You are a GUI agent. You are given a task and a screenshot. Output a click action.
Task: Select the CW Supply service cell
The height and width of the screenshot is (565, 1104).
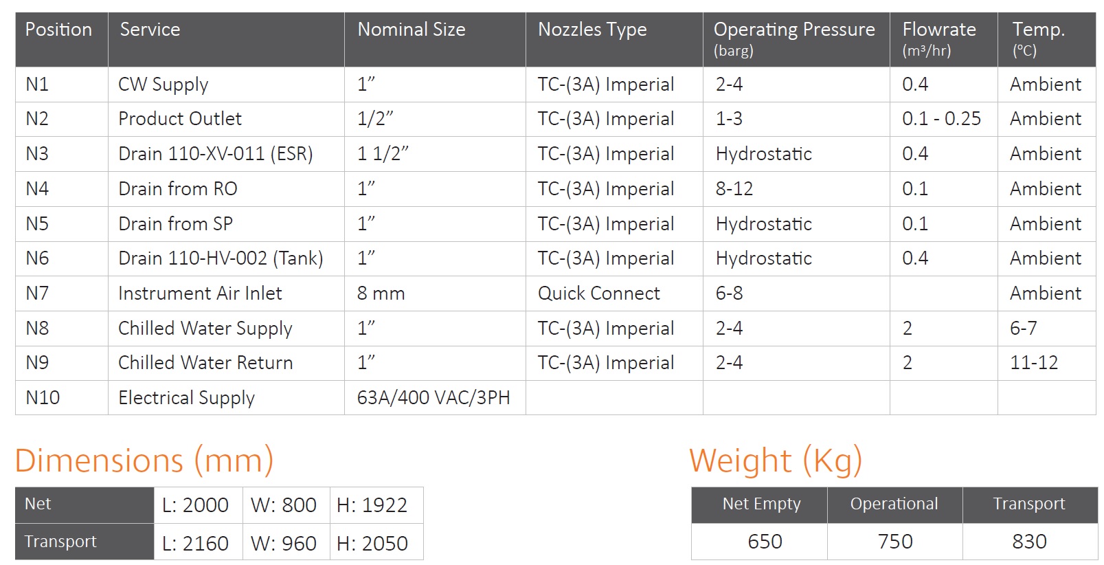pyautogui.click(x=226, y=85)
